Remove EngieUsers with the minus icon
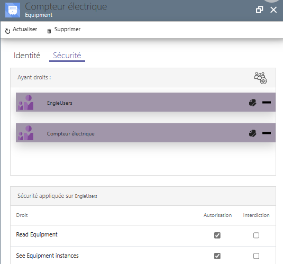This screenshot has height=264, width=283. click(267, 103)
